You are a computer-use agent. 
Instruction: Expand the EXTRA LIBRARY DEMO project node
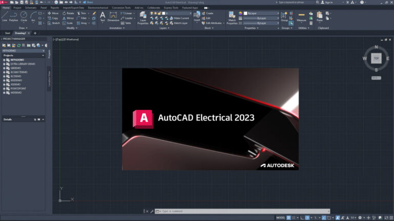point(4,64)
